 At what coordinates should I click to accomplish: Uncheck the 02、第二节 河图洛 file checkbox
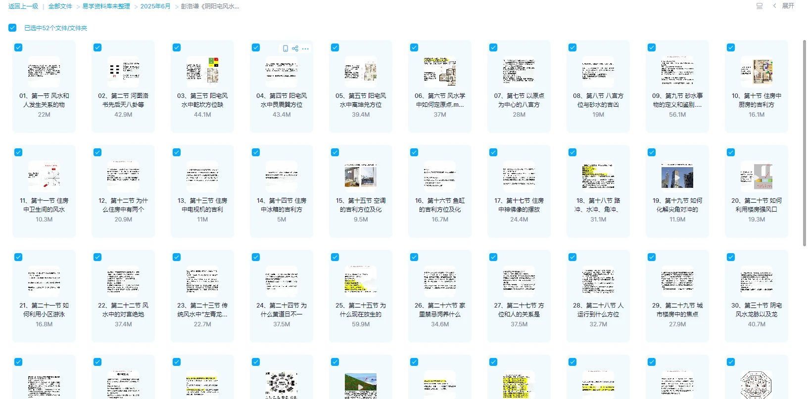(97, 47)
